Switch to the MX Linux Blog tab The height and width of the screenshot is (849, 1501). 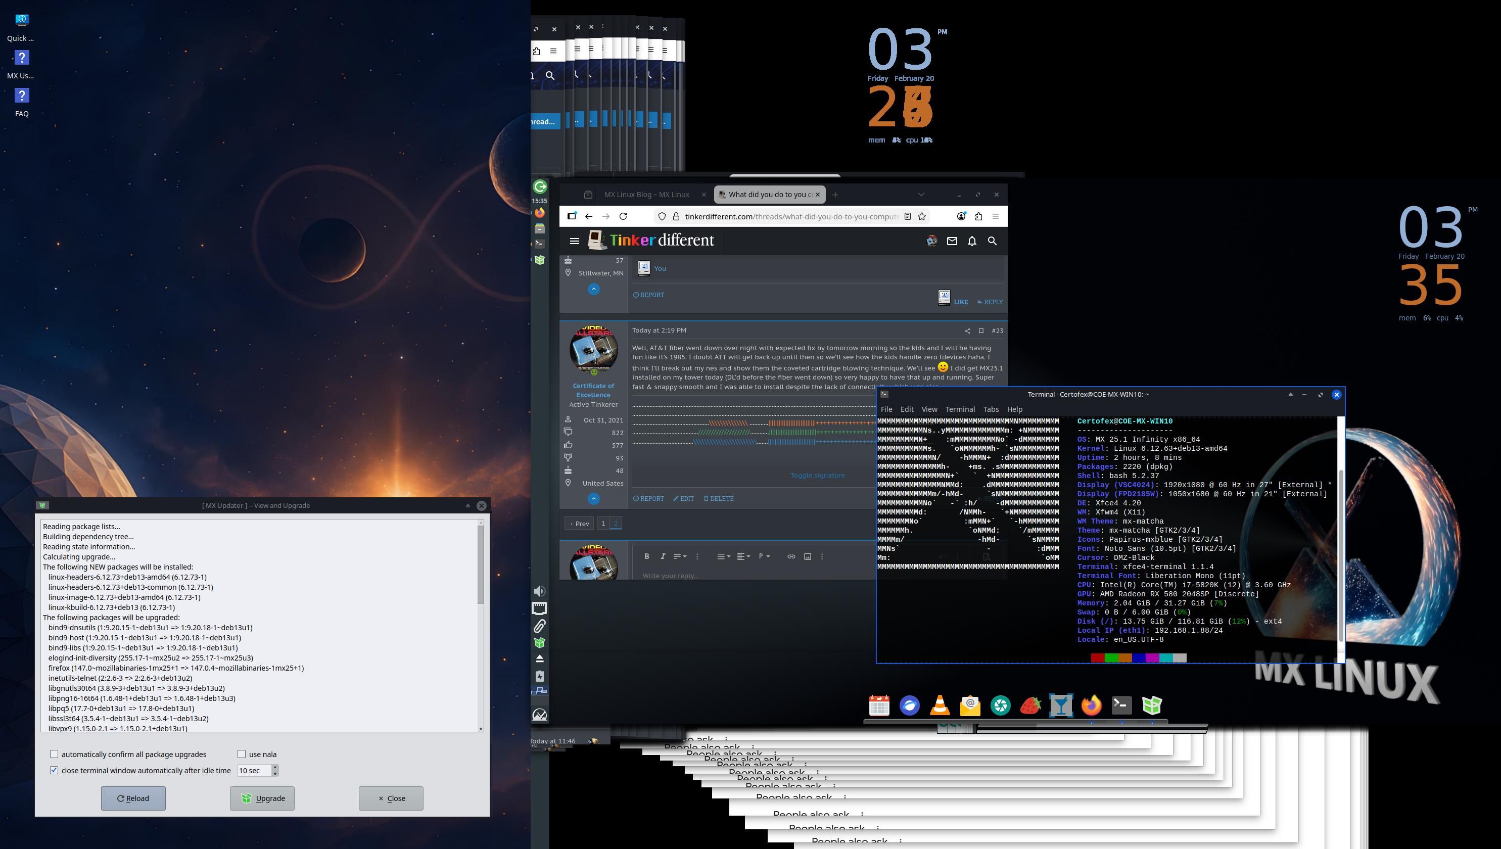(x=646, y=195)
